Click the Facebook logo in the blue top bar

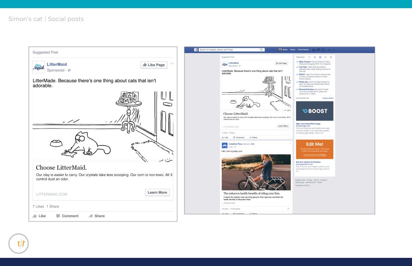(x=196, y=50)
